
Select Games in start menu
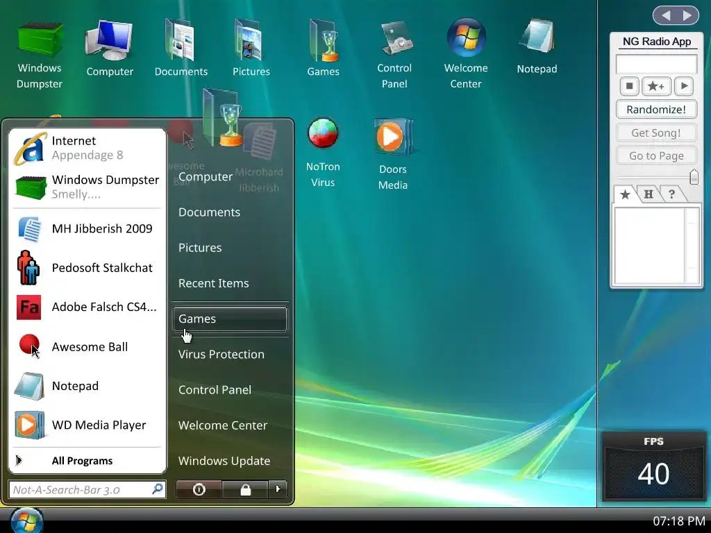[231, 319]
